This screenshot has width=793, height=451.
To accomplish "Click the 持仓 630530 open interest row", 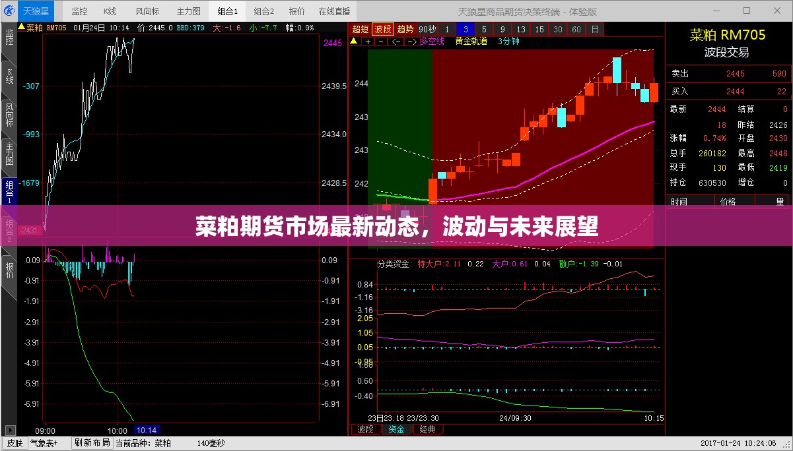I will (x=698, y=183).
